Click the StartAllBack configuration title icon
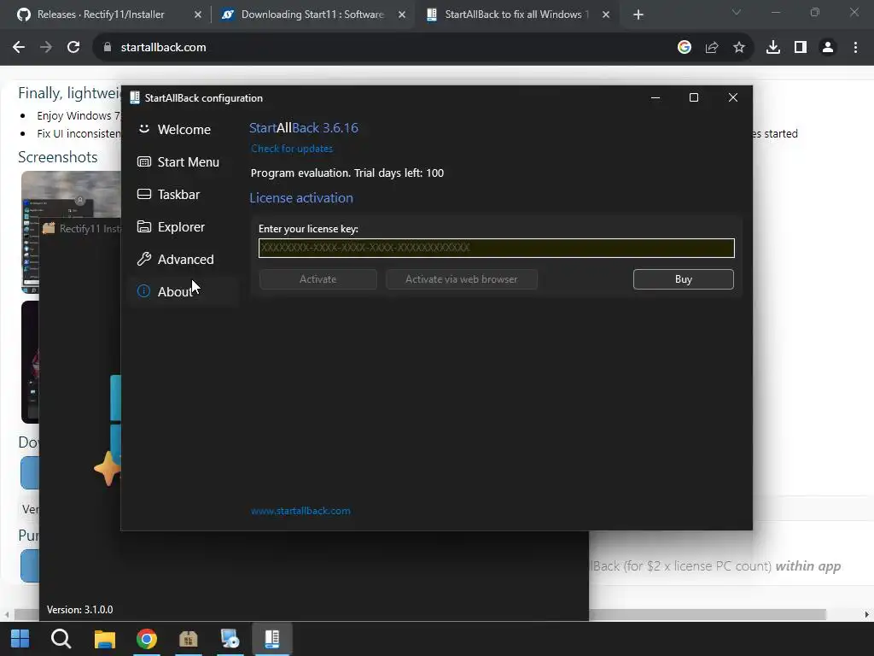The width and height of the screenshot is (874, 656). 134,97
